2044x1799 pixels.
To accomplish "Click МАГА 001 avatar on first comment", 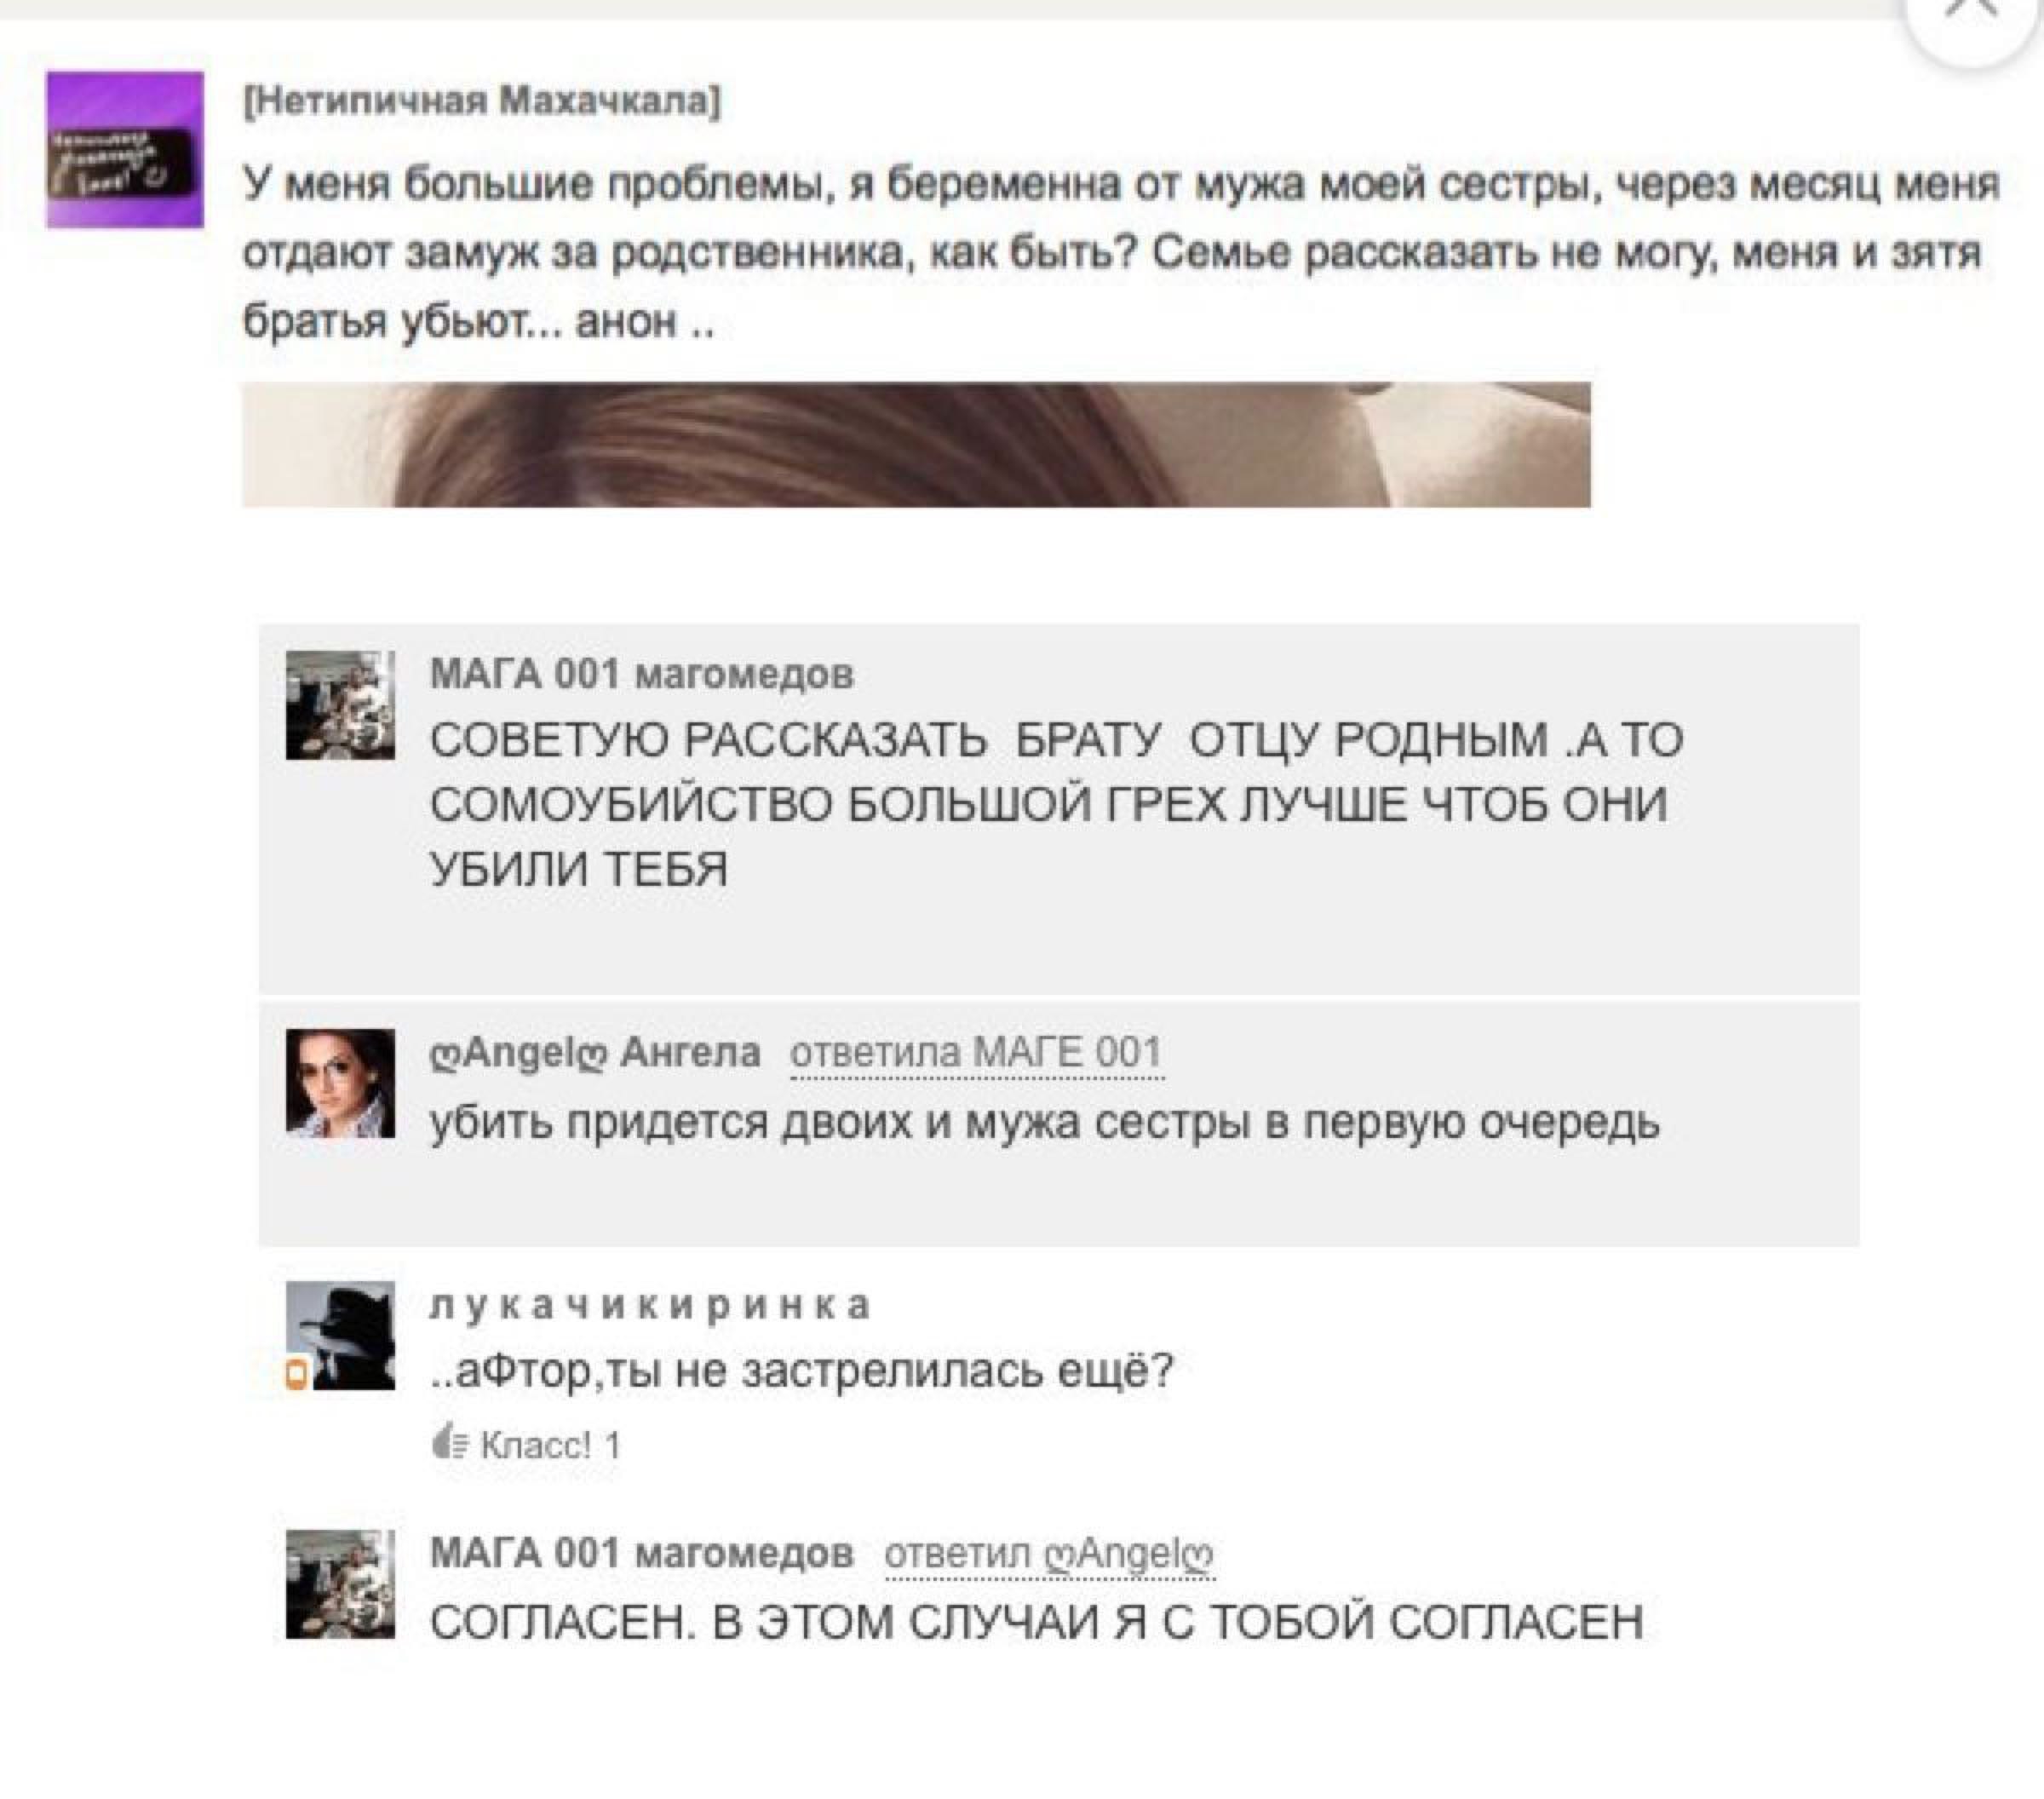I will point(340,705).
